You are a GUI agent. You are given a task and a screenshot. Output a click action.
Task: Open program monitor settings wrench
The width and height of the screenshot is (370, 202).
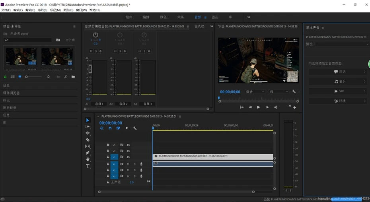point(294,91)
